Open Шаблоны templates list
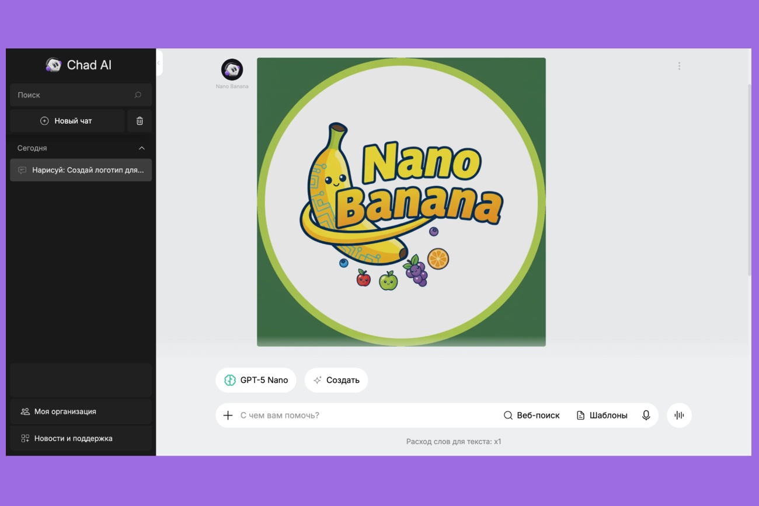 point(601,416)
